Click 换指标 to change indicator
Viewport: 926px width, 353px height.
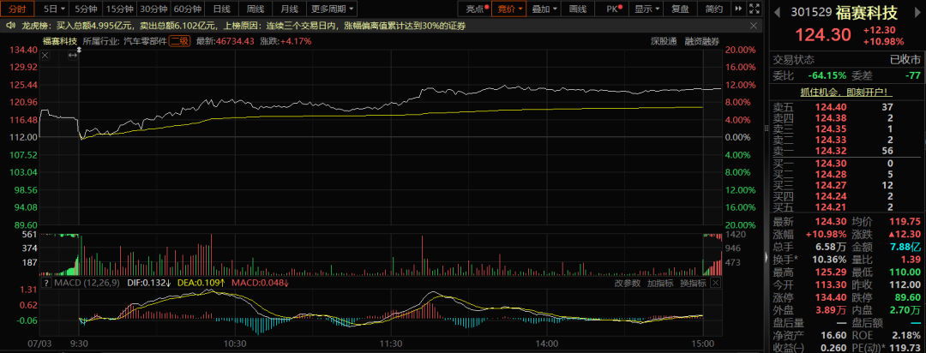pyautogui.click(x=692, y=284)
